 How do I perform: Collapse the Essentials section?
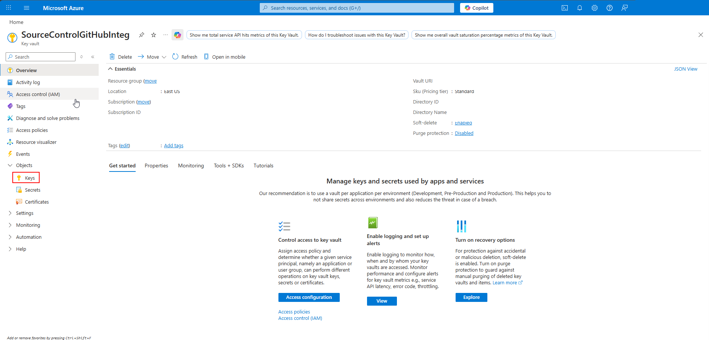110,69
